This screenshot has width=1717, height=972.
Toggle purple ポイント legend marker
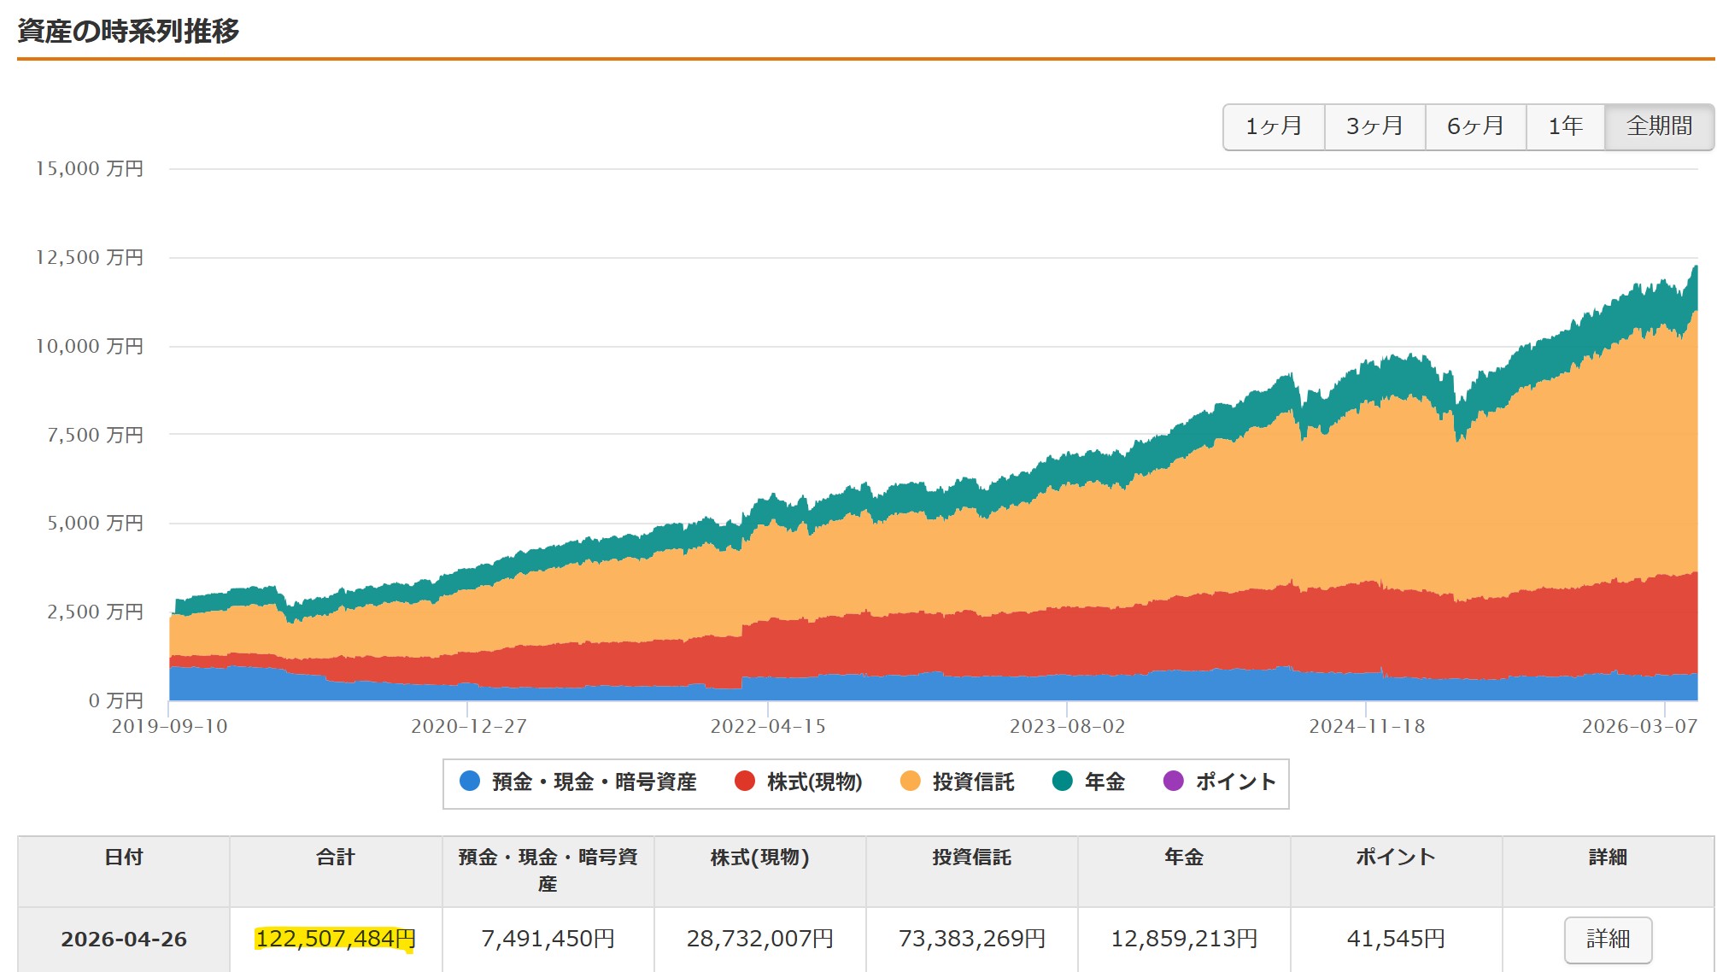1174,781
